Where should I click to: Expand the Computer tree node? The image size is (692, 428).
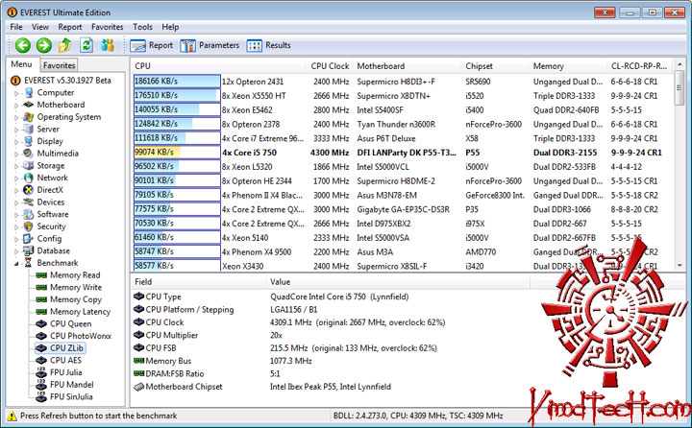(16, 93)
